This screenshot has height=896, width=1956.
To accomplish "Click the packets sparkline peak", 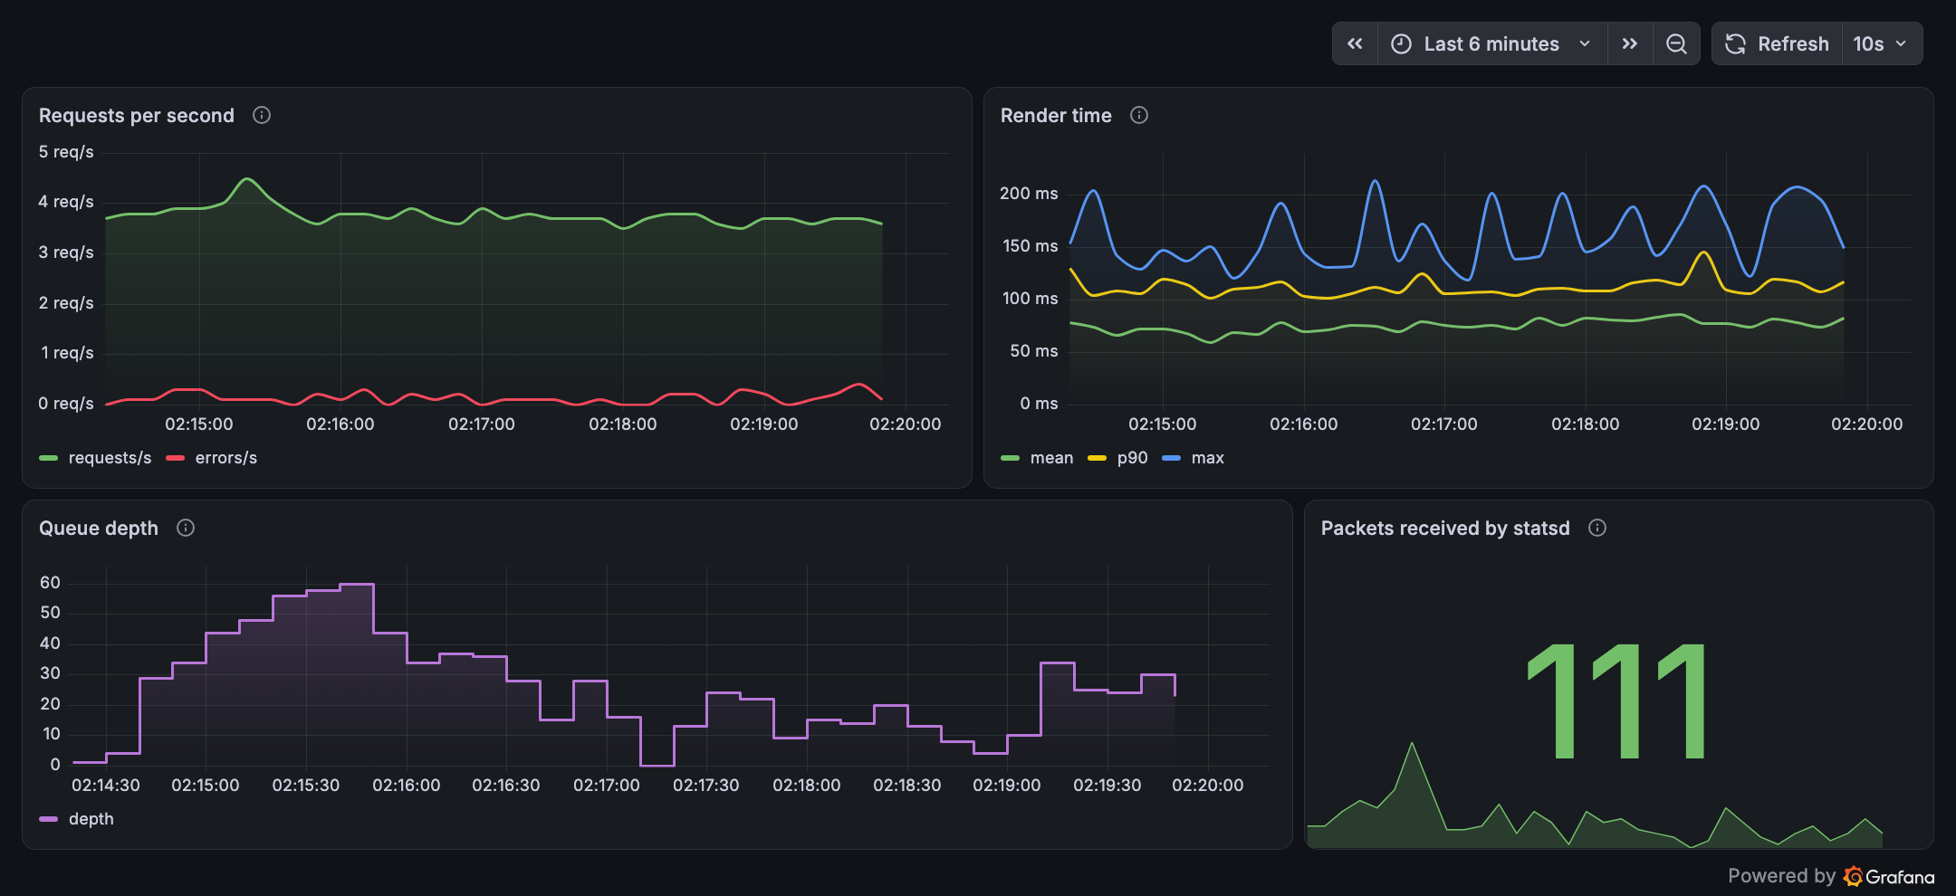I will pos(1412,744).
